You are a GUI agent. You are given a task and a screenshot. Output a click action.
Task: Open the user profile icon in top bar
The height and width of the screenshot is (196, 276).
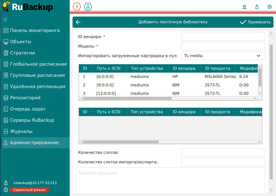coord(257,7)
